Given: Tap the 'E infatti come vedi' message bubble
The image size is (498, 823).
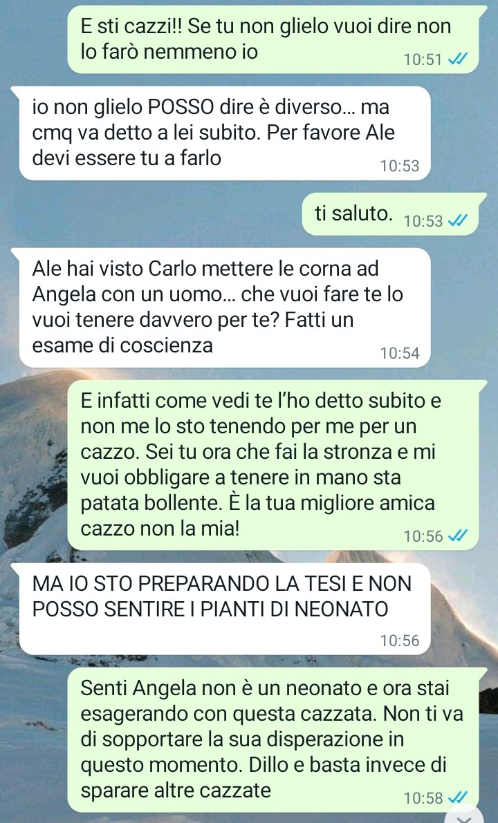Looking at the screenshot, I should (273, 465).
